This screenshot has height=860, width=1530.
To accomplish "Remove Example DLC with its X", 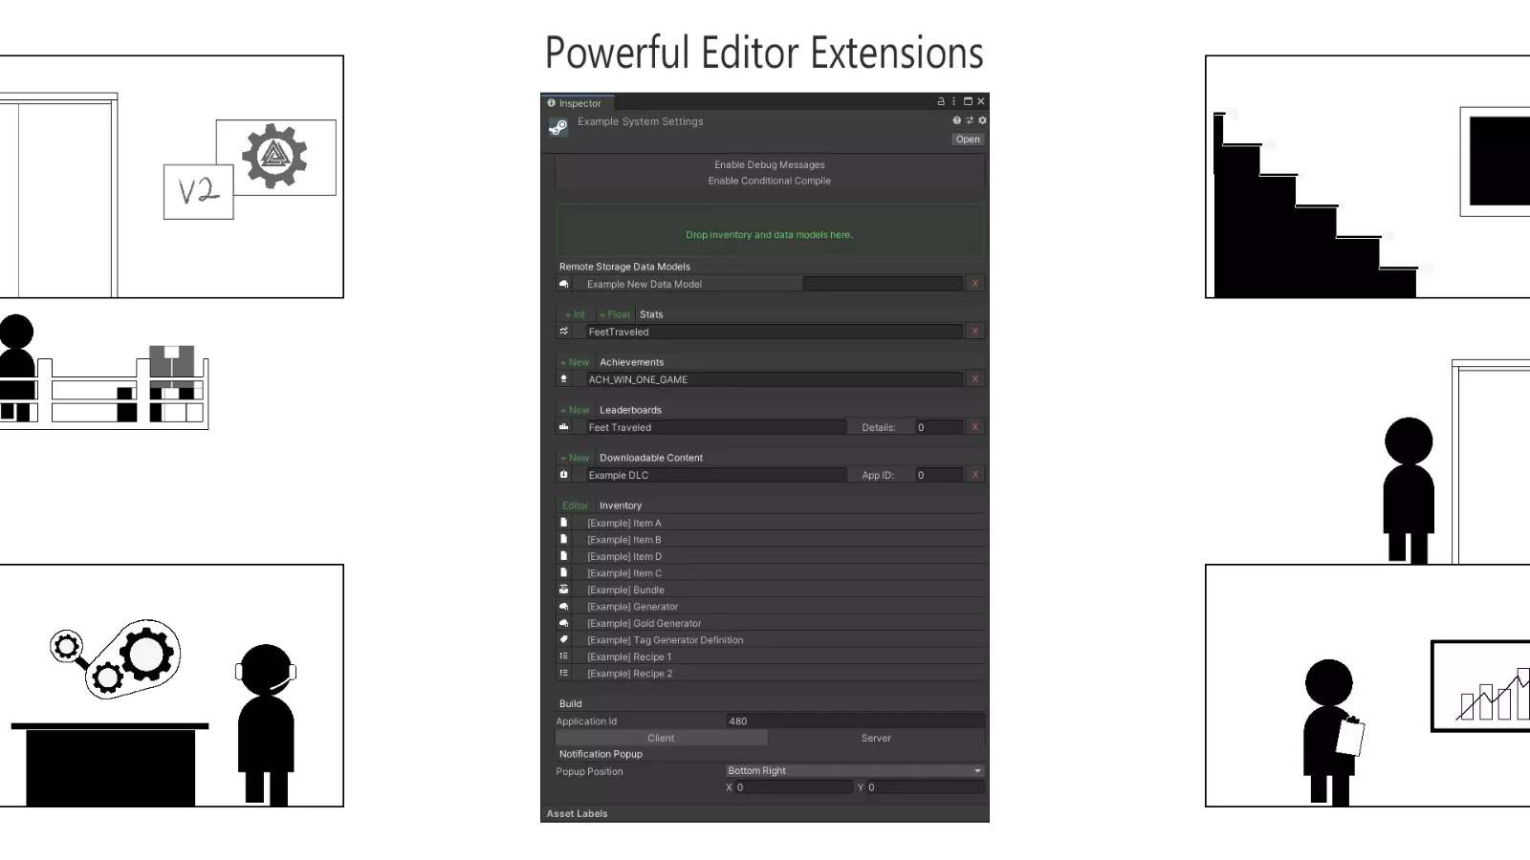I will (975, 475).
